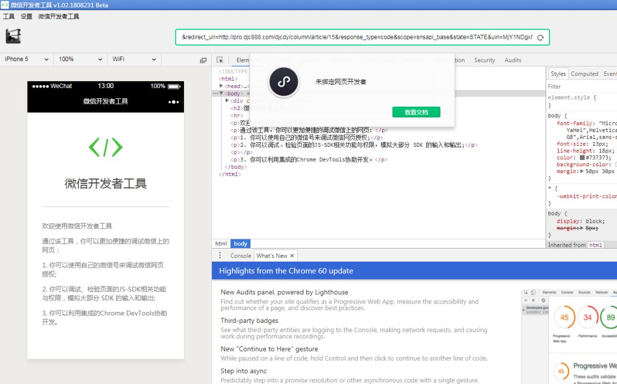617x384 pixels.
Task: Open the 微信开发者工具 menu
Action: [59, 17]
